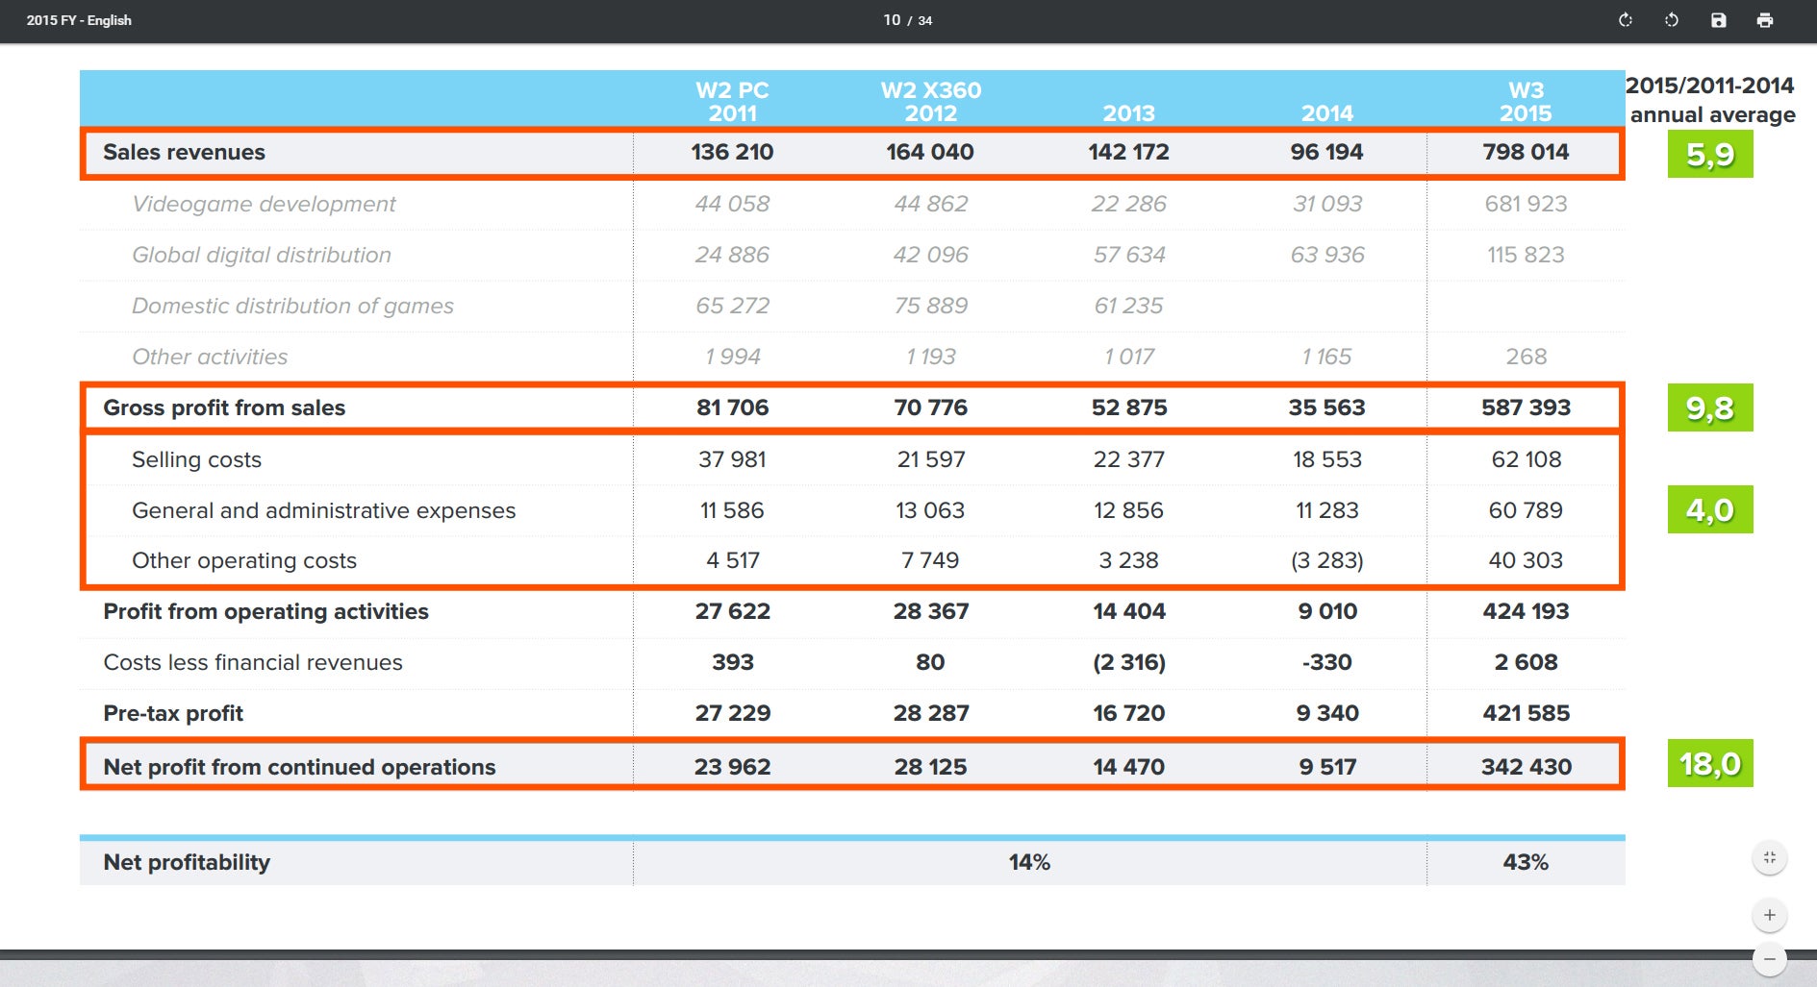Click the fit to page button
Screen dimensions: 1817x987
pyautogui.click(x=1770, y=857)
